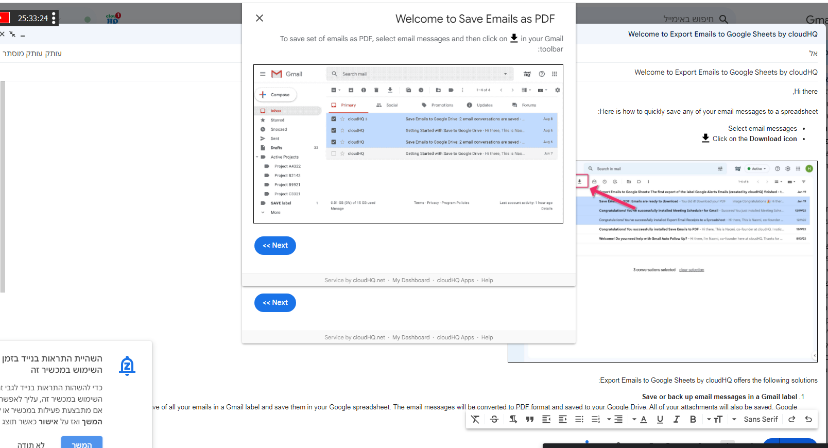Viewport: 828px width, 448px height.
Task: Apply quote formatting
Action: click(530, 419)
